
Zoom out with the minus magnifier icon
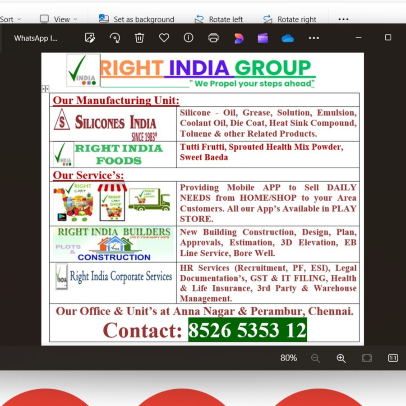pos(315,358)
